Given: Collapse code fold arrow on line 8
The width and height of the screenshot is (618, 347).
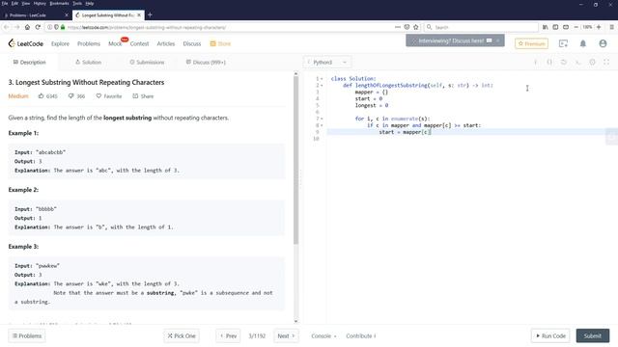Looking at the screenshot, I should pyautogui.click(x=322, y=125).
